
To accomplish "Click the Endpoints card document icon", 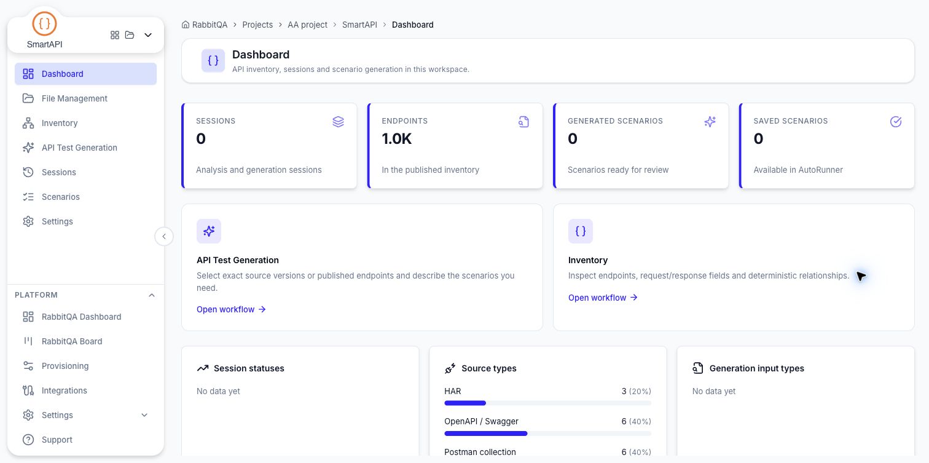I will coord(523,122).
